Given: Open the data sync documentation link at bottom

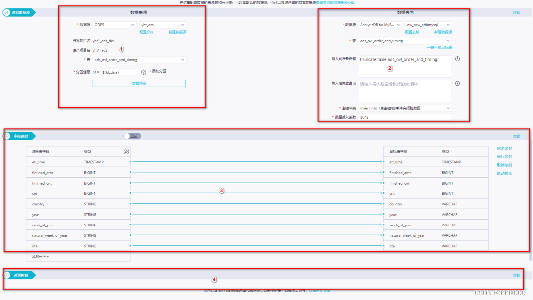Looking at the screenshot, I should point(319,291).
